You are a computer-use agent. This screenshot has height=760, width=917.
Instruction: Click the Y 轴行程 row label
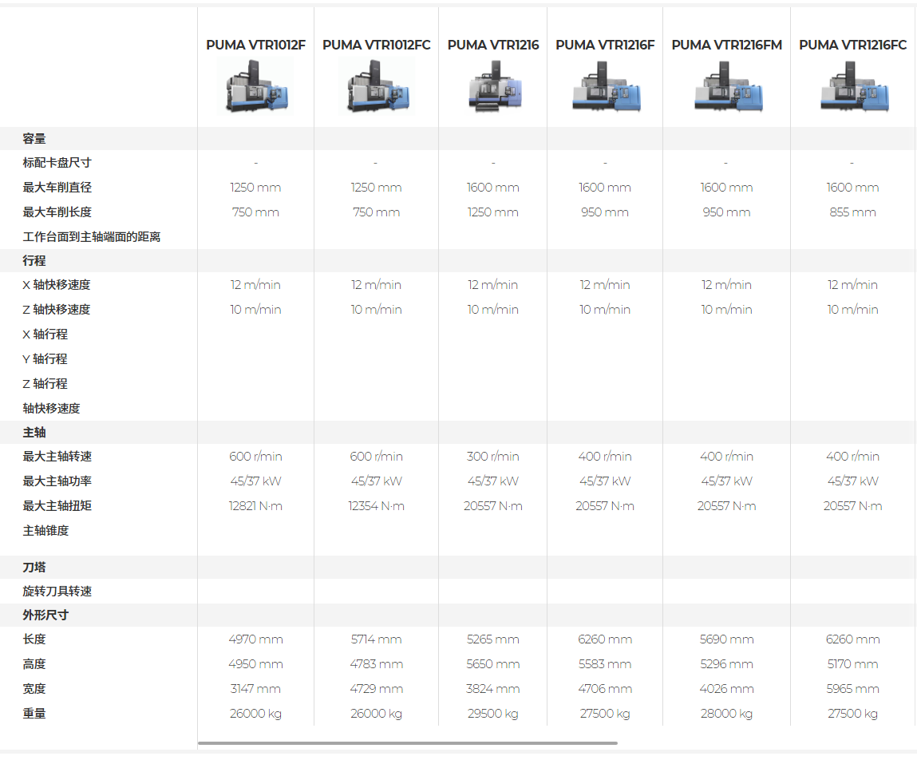45,358
